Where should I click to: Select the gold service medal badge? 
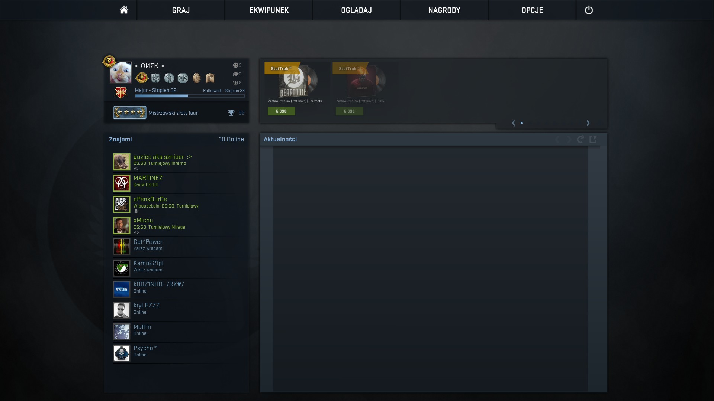point(142,78)
